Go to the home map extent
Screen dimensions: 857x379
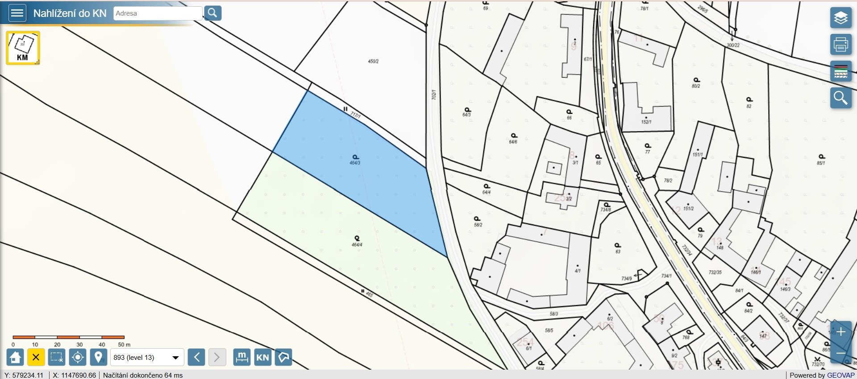coord(15,357)
